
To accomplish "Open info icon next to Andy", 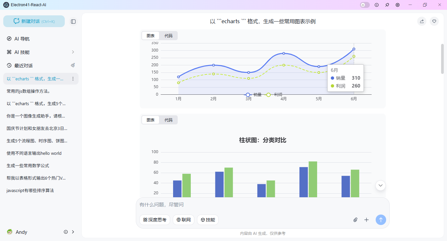I will 66,232.
